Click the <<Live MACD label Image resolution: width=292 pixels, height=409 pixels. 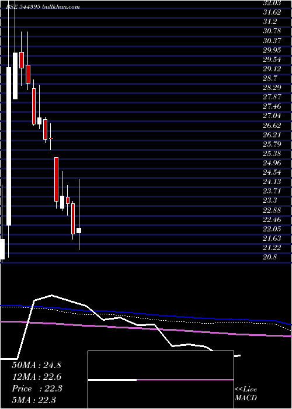tap(246, 393)
